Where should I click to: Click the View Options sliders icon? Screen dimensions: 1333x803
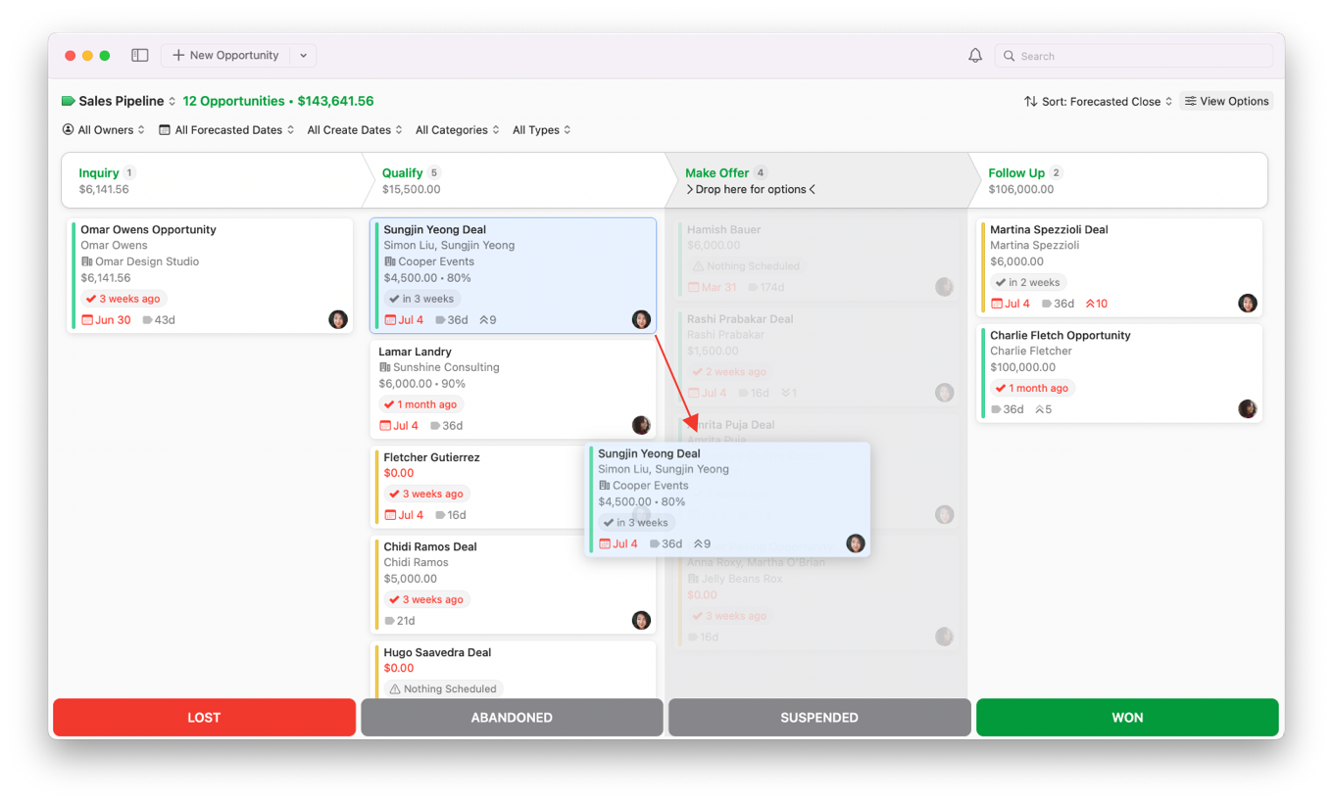[x=1191, y=101]
